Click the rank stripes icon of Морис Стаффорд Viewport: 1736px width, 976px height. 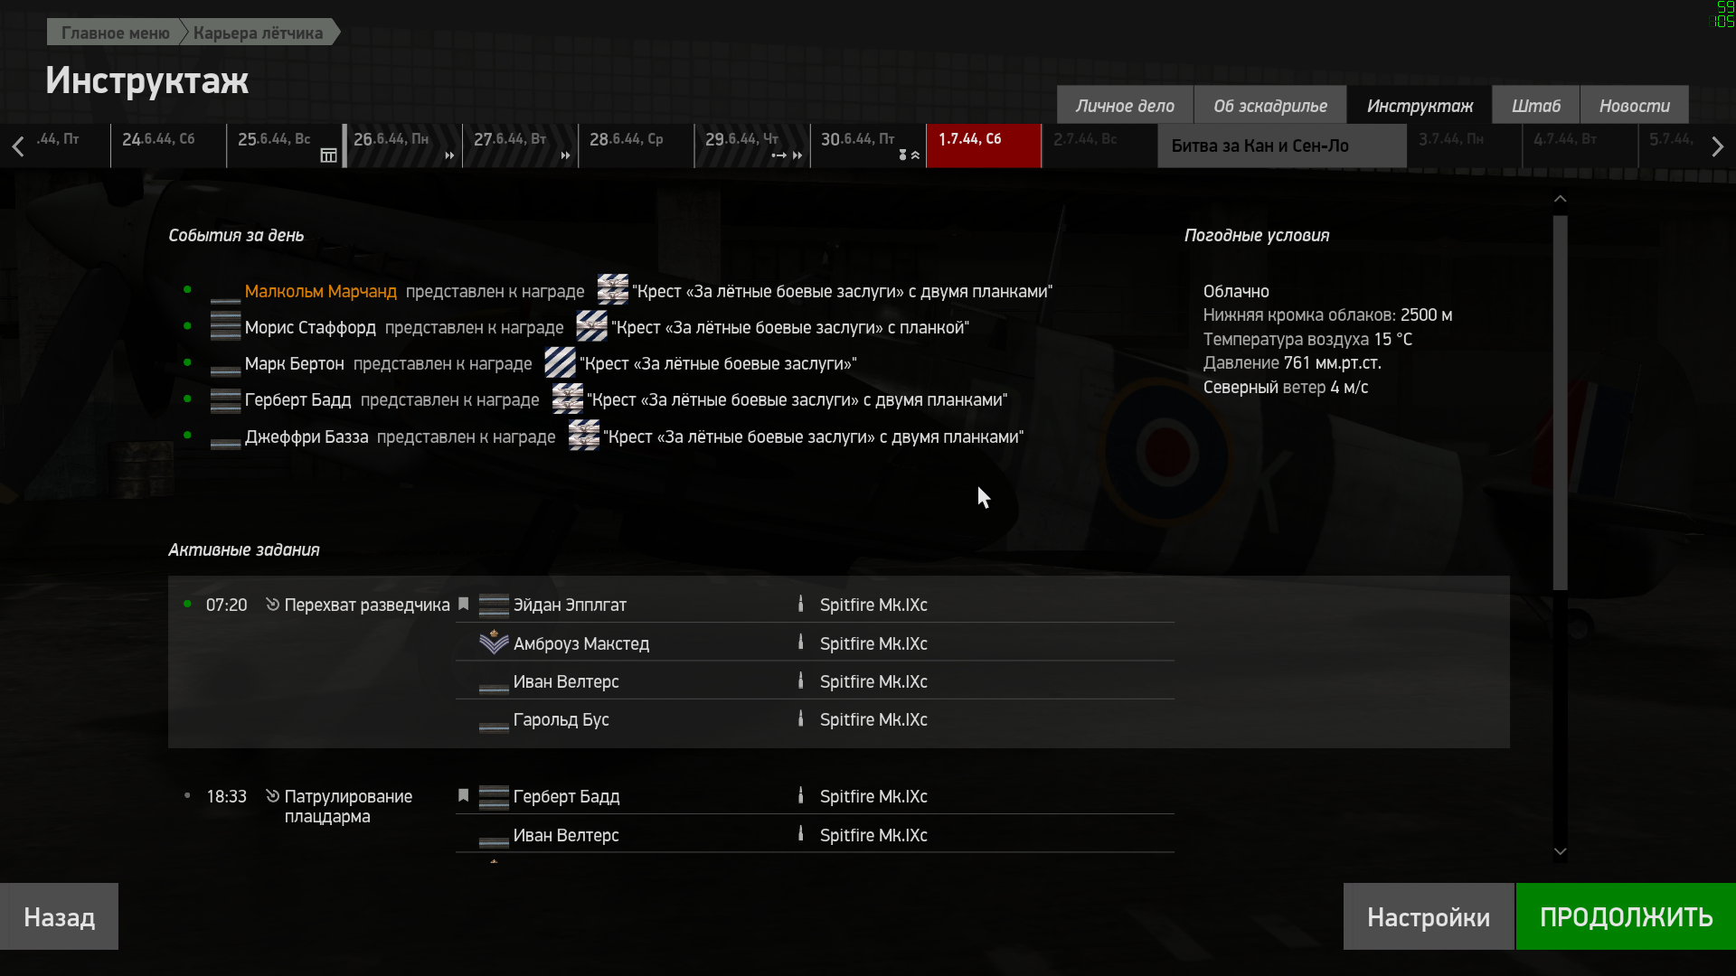[225, 325]
